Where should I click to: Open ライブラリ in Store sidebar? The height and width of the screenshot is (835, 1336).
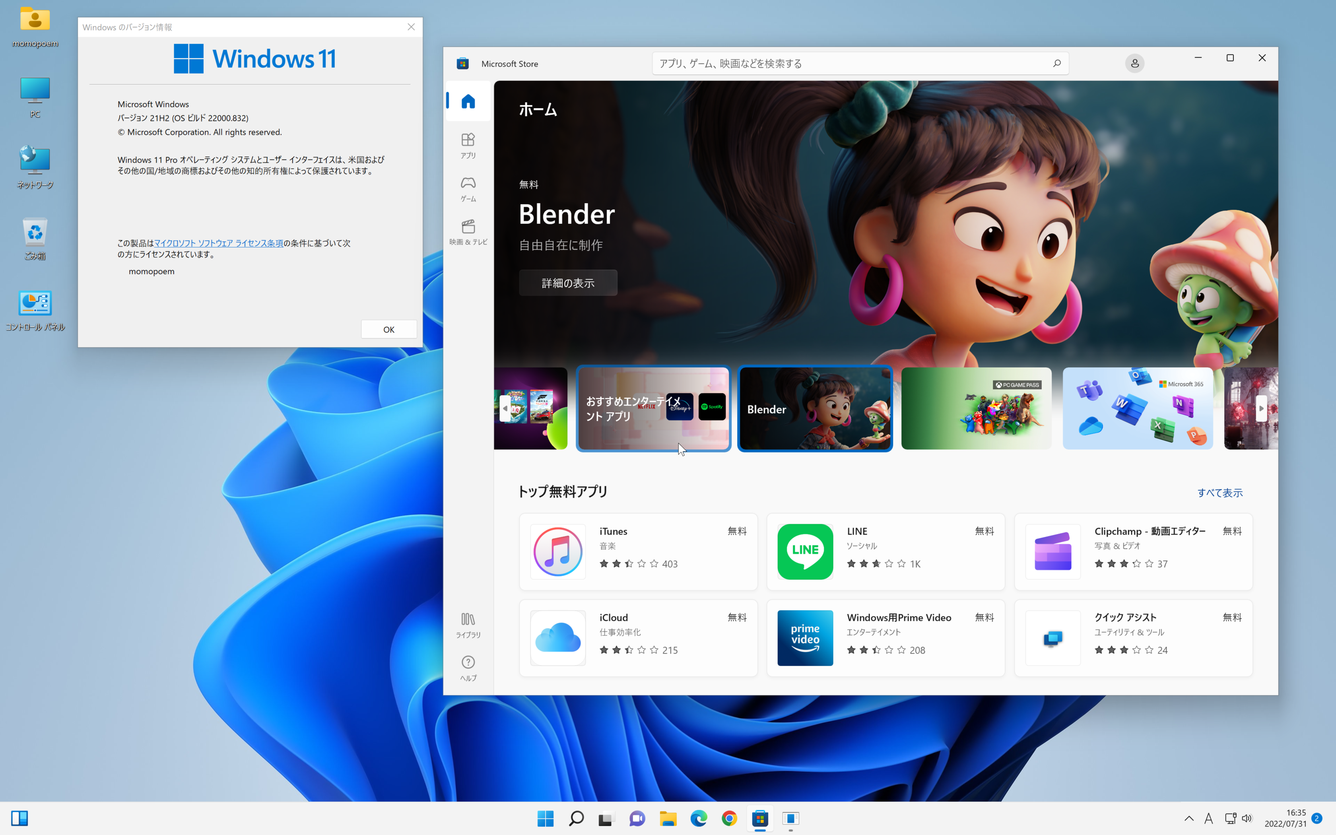tap(468, 625)
